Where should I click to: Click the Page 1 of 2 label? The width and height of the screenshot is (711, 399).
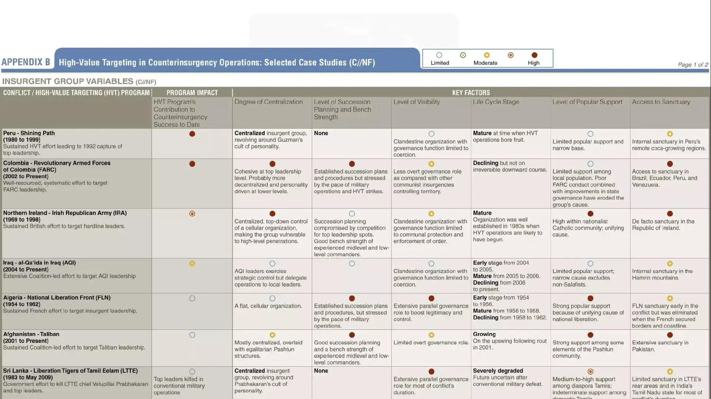tap(693, 64)
